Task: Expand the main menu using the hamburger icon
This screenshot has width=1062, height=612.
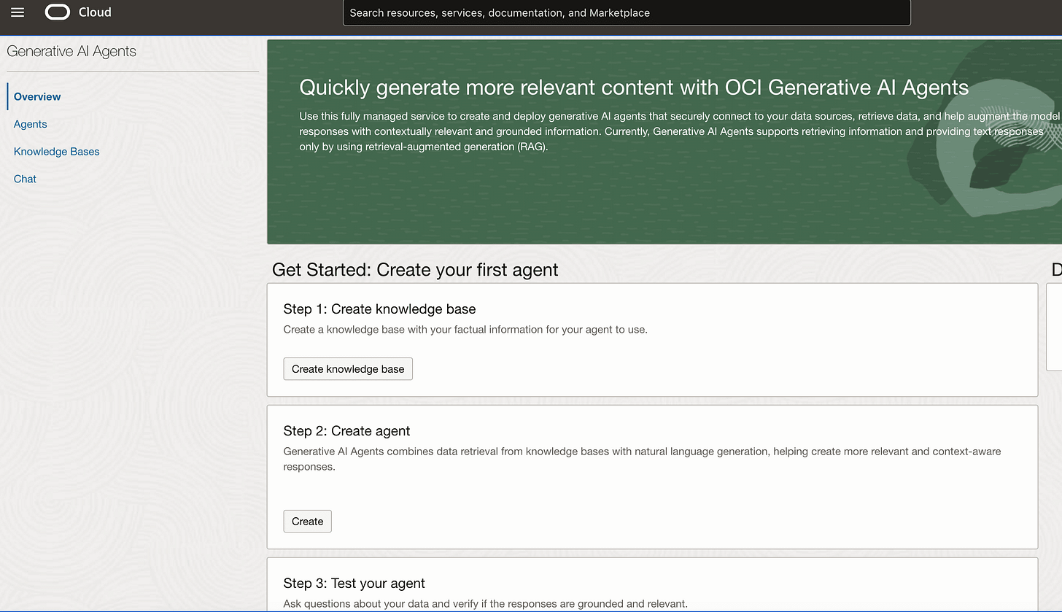Action: pos(18,12)
